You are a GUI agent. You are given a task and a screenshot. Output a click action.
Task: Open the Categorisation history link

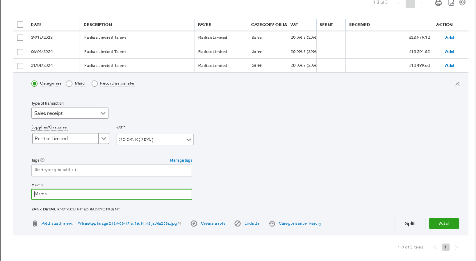[x=300, y=223]
